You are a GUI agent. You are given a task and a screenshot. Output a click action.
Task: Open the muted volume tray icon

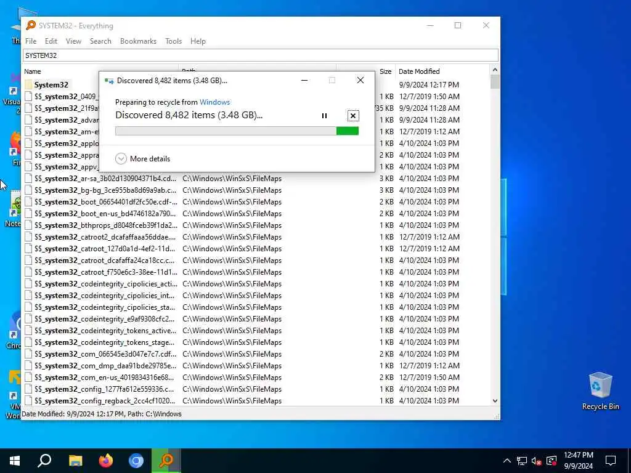point(537,461)
